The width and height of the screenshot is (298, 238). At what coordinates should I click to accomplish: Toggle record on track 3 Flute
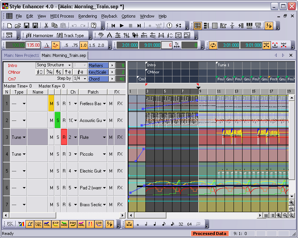64,137
